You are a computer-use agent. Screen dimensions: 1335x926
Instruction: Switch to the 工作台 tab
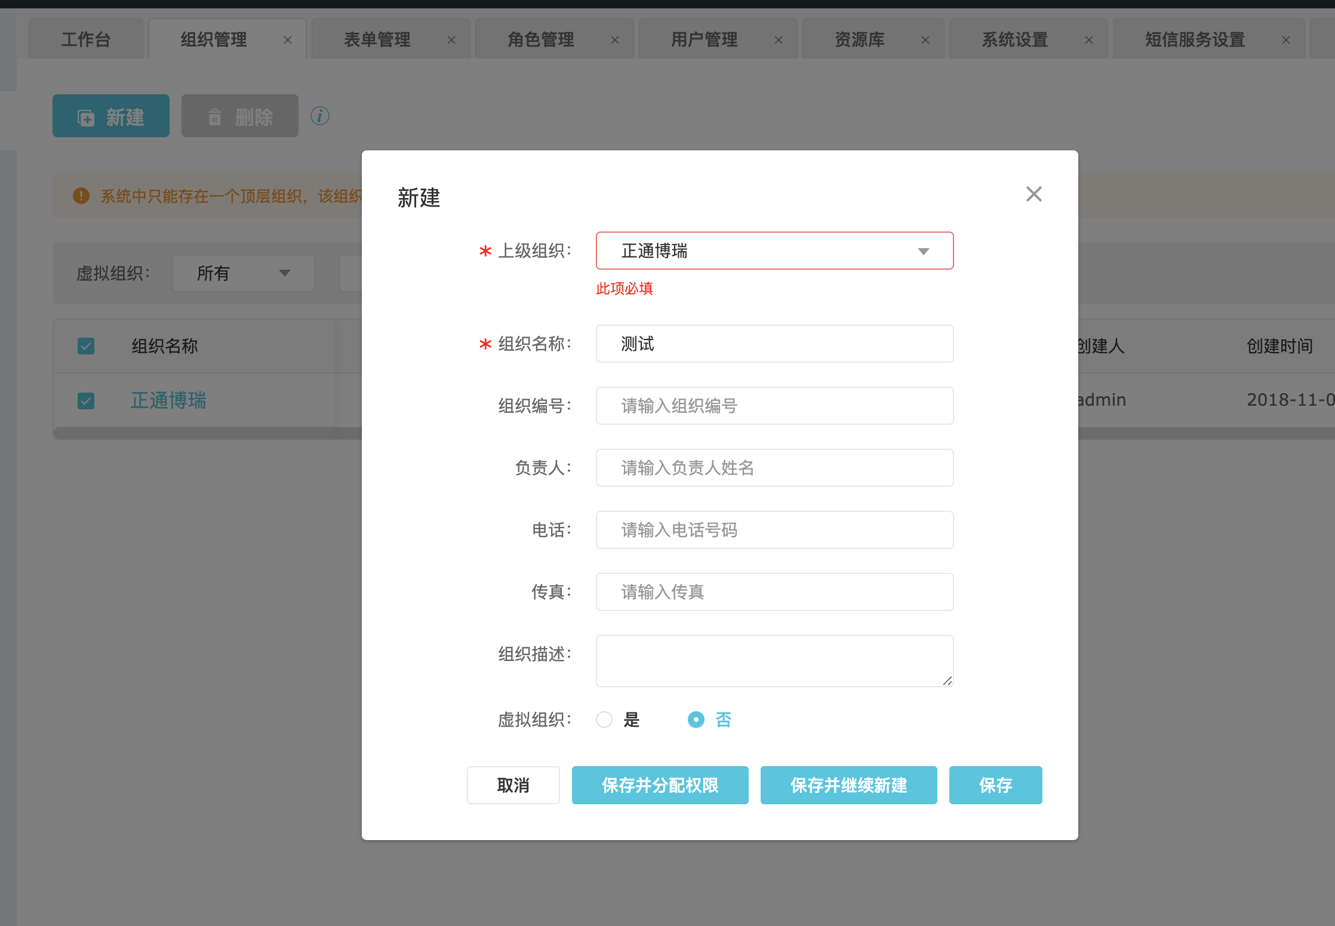(86, 40)
